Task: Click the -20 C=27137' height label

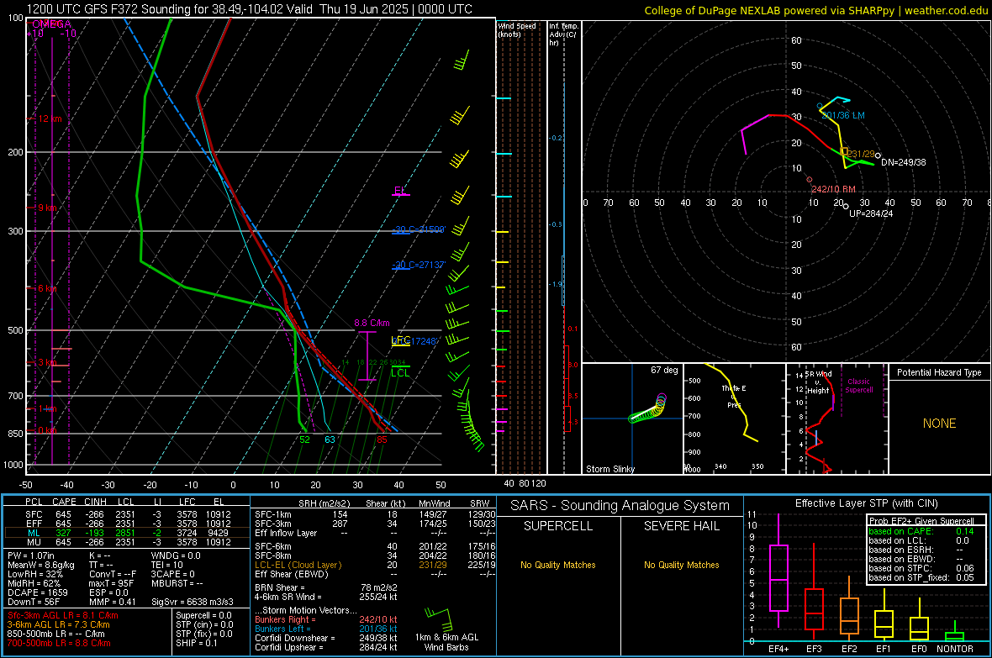Action: click(419, 265)
